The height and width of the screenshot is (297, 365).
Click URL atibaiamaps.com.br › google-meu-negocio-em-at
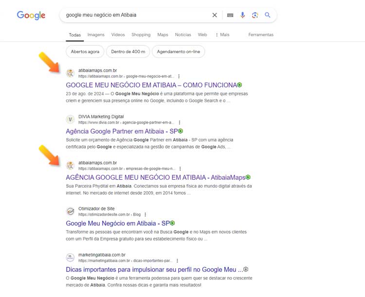pyautogui.click(x=126, y=76)
